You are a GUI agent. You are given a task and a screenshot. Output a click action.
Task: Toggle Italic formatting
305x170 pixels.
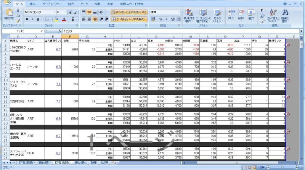[32, 19]
